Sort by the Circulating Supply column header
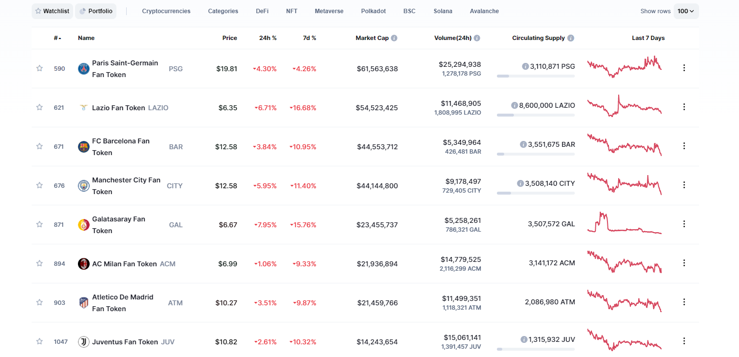This screenshot has width=739, height=357. click(538, 38)
